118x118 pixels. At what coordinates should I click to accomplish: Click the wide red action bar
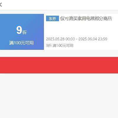point(59,65)
